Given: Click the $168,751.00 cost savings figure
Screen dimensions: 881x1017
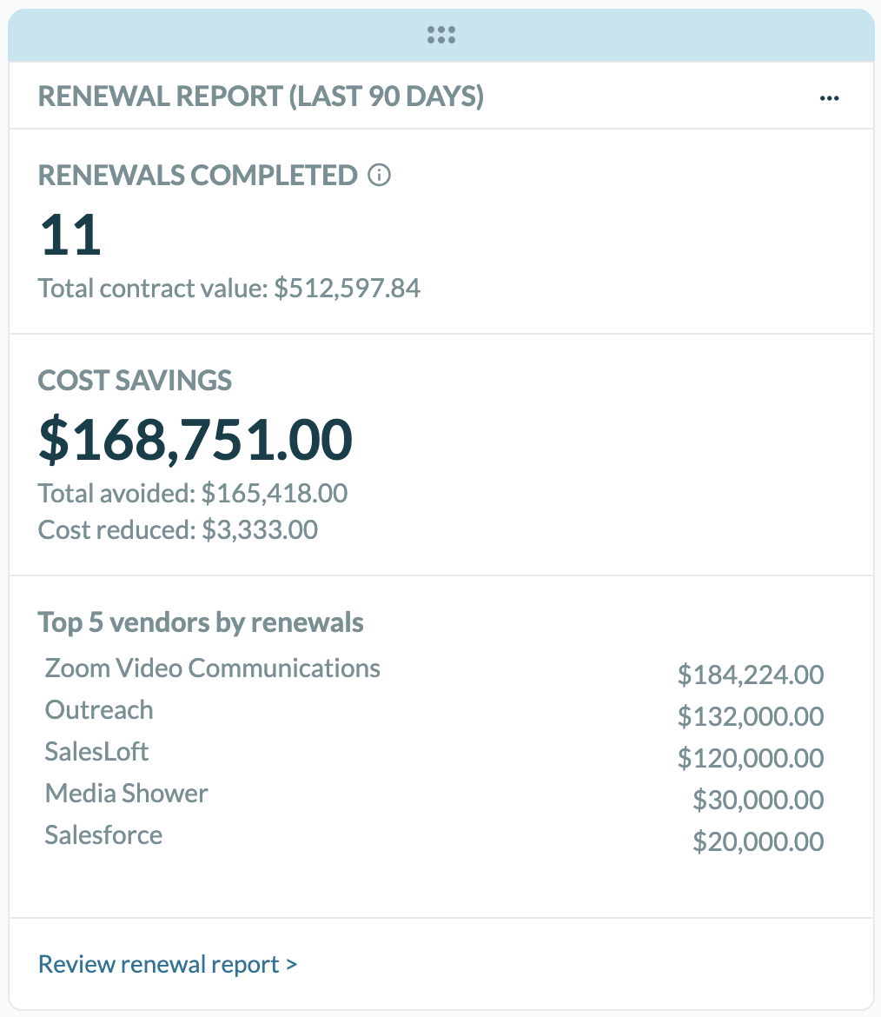Looking at the screenshot, I should pyautogui.click(x=195, y=440).
